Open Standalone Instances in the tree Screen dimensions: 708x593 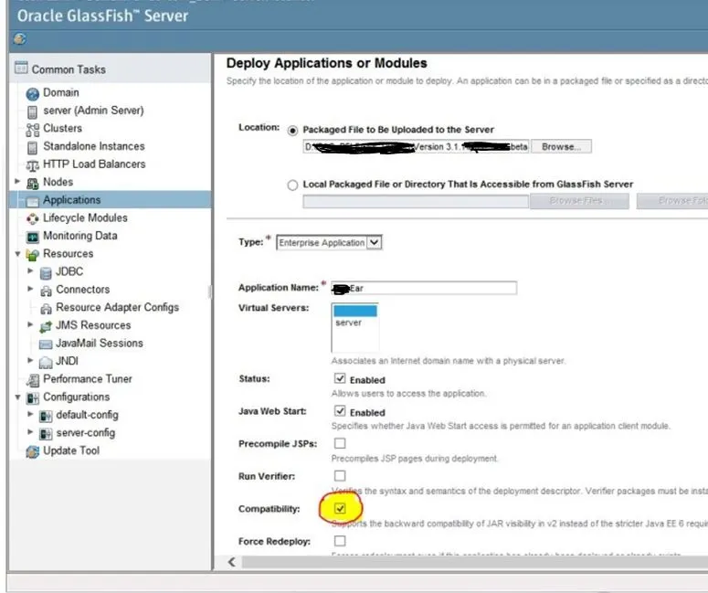(x=94, y=146)
